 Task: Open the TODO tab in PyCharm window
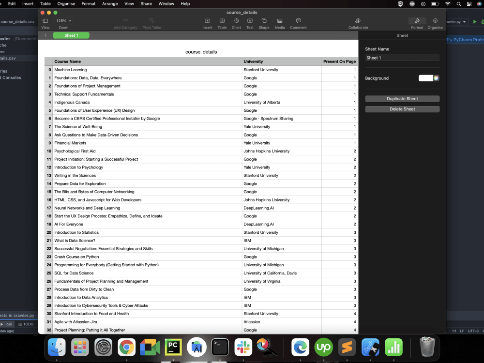coord(26,324)
